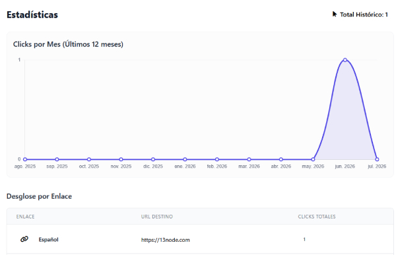Click the y-axis label 1
The width and height of the screenshot is (396, 255).
click(x=19, y=60)
